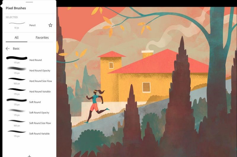Viewport: 237px width, 157px height.
Task: Choose the Hard Round Opacity stroke preview
Action: point(17,69)
